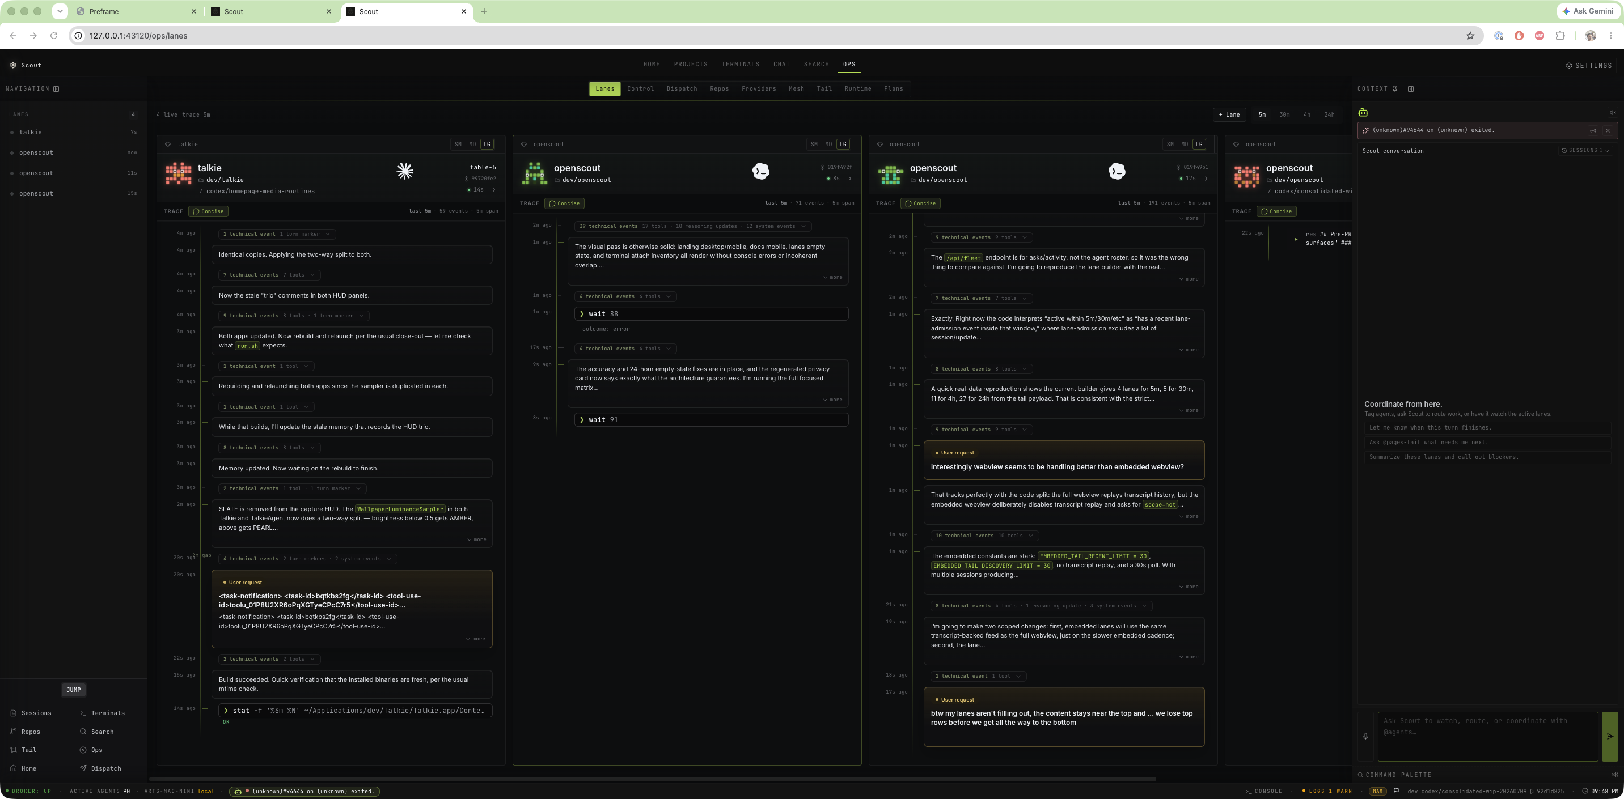Open Dispatch in the jump menu

[100, 769]
